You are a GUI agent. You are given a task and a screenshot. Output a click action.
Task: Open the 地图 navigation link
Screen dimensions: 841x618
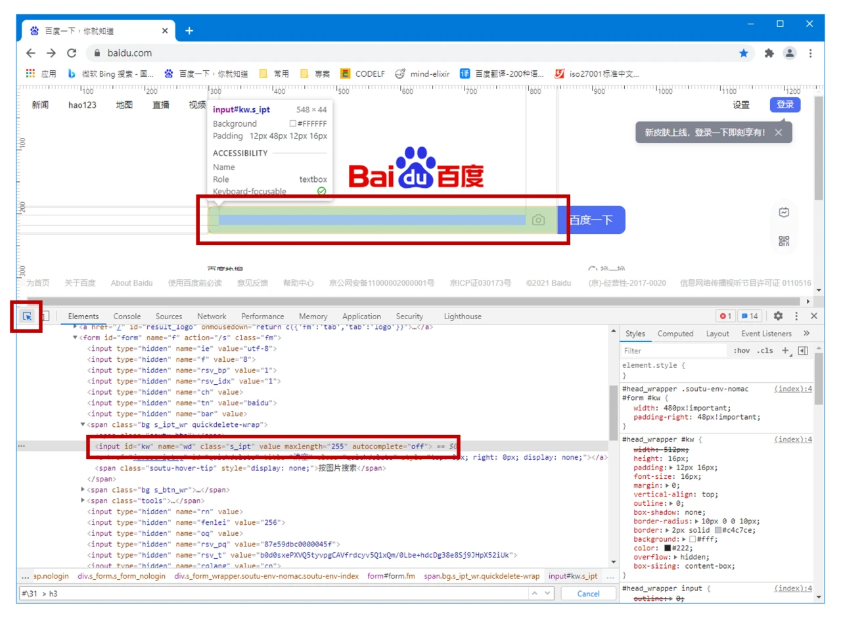point(124,105)
